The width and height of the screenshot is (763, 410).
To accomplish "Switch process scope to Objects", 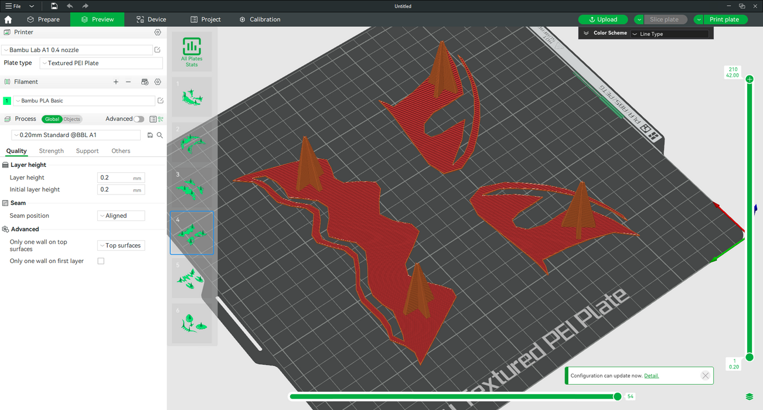I will pyautogui.click(x=72, y=119).
